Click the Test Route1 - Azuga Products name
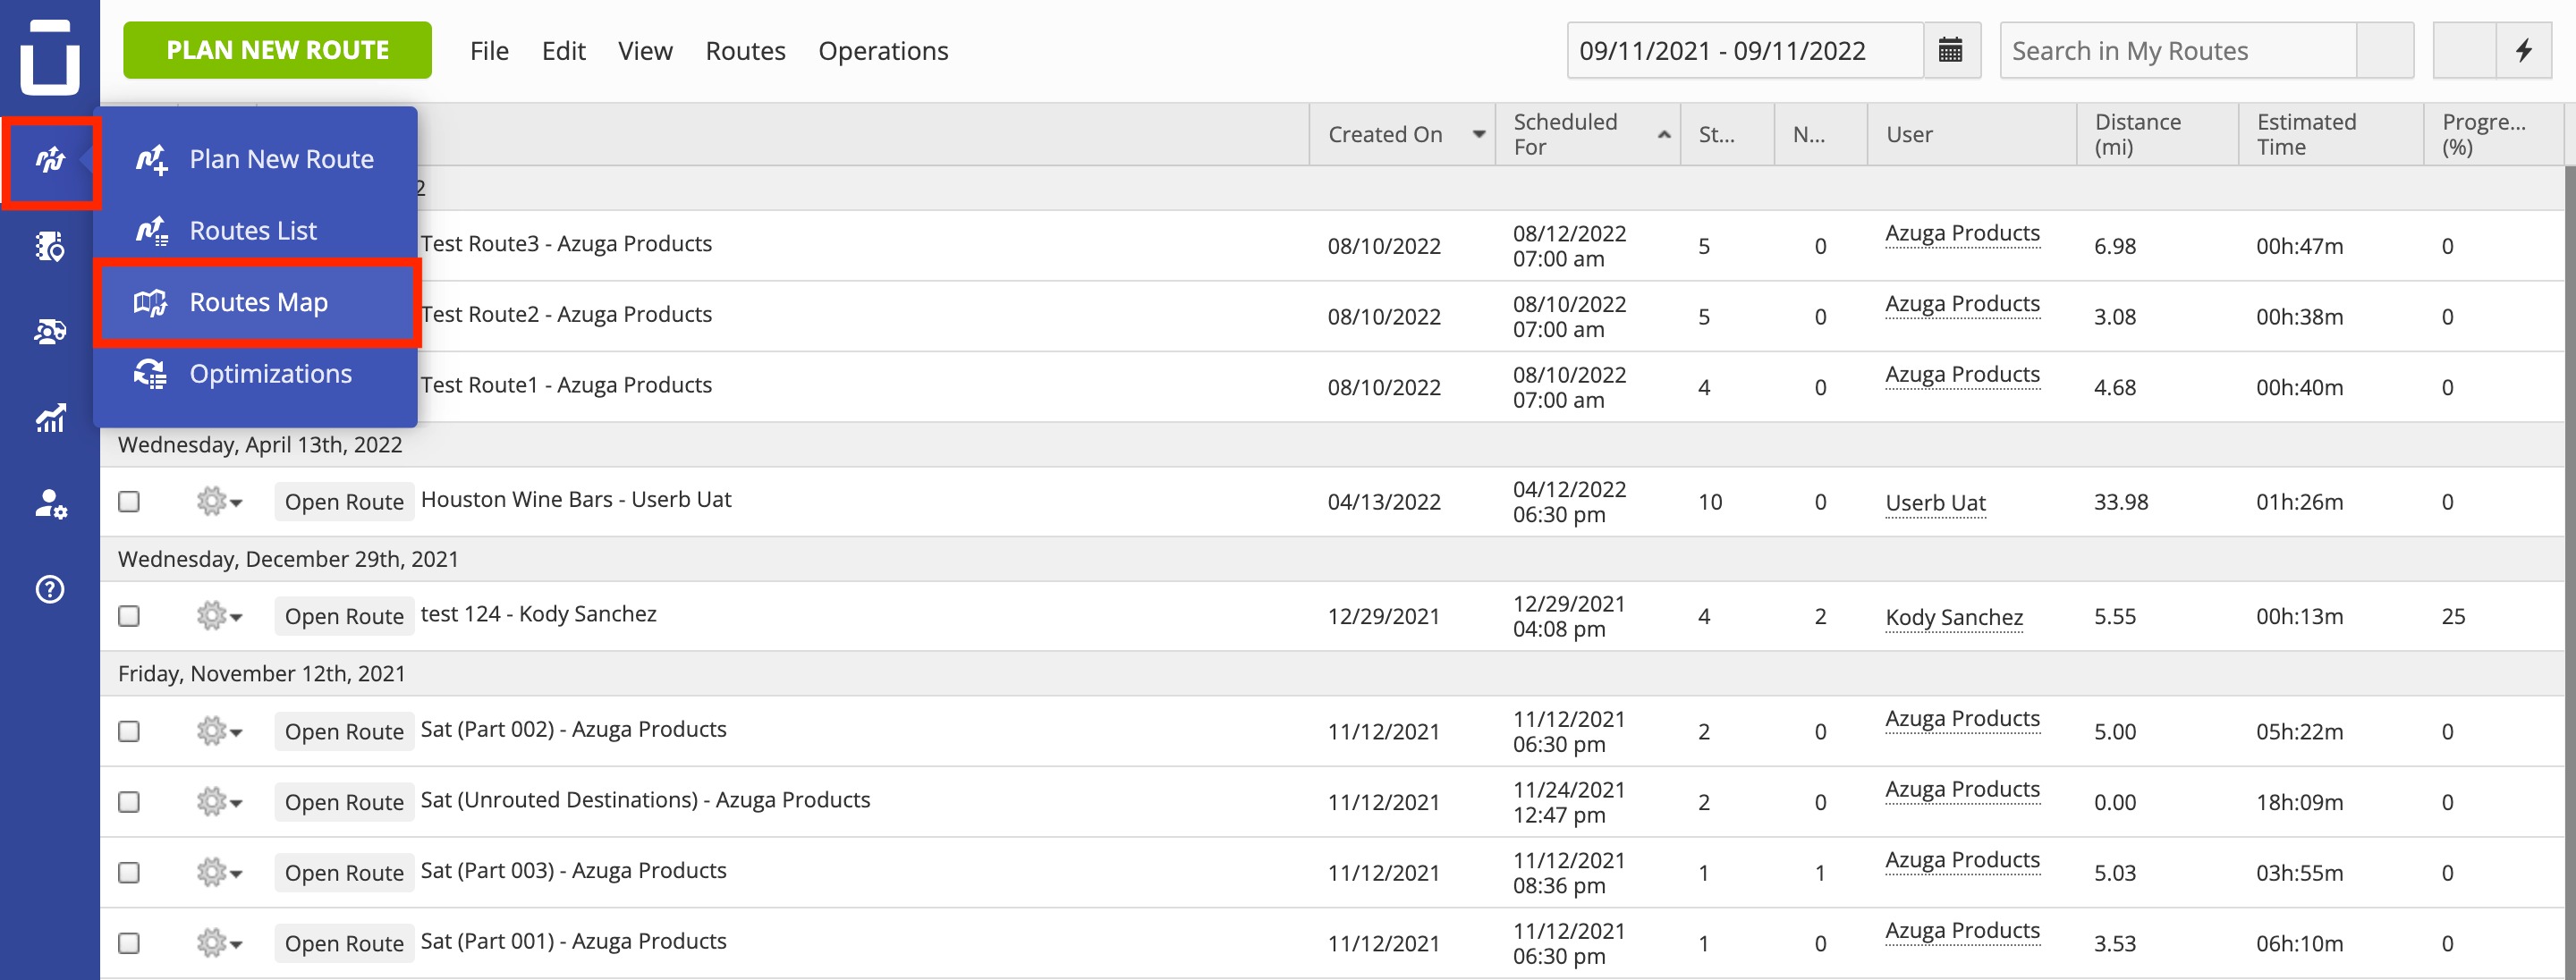 coord(566,385)
